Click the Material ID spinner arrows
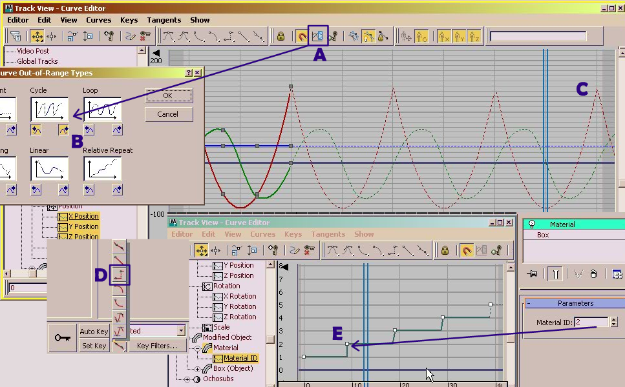 (614, 322)
